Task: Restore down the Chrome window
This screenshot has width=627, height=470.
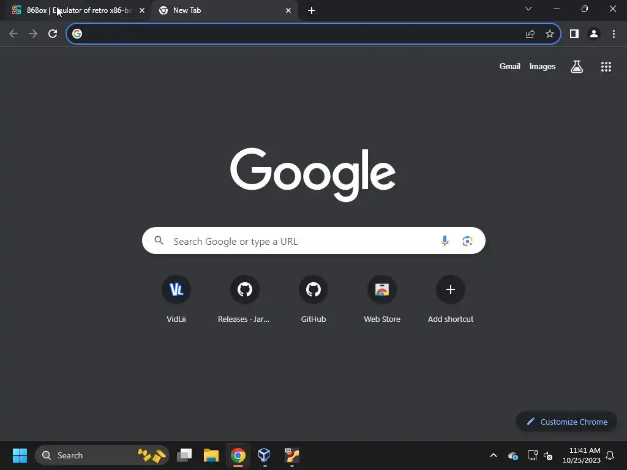Action: coord(585,9)
